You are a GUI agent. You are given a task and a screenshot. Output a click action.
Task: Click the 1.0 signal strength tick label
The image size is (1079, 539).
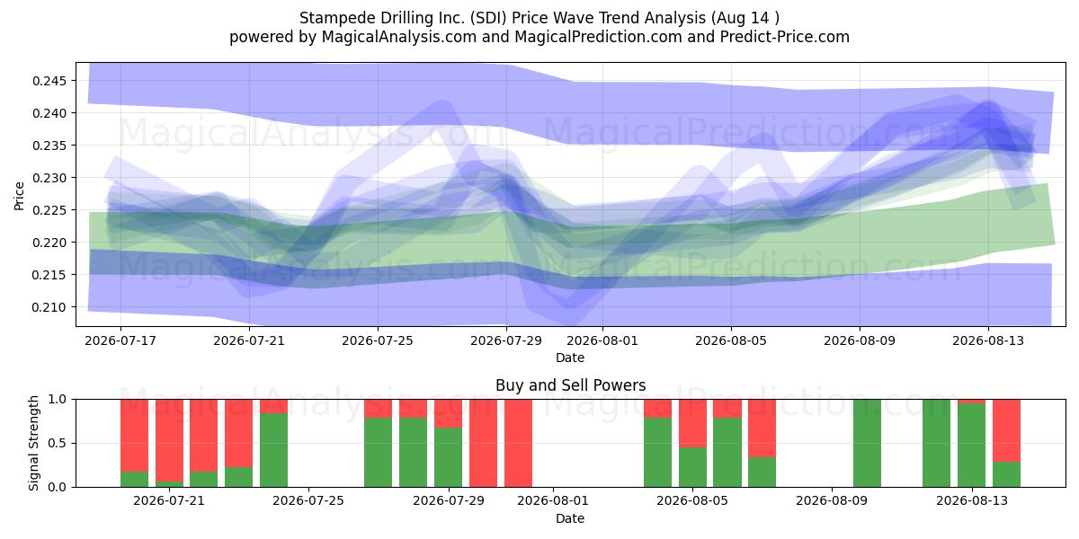tap(58, 399)
